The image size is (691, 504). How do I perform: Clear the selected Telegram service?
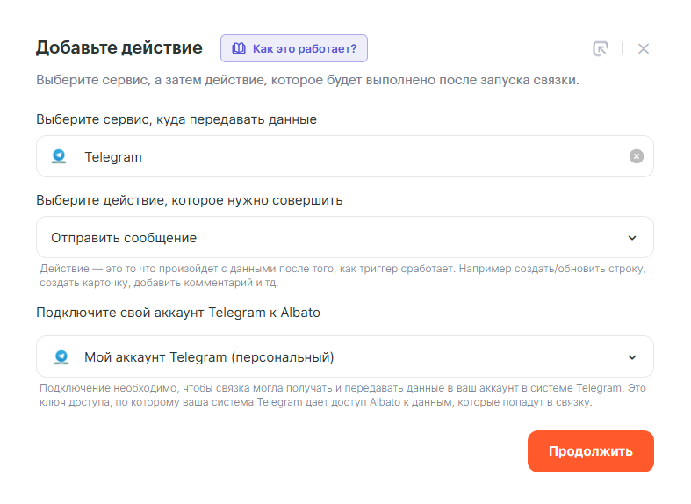coord(637,156)
